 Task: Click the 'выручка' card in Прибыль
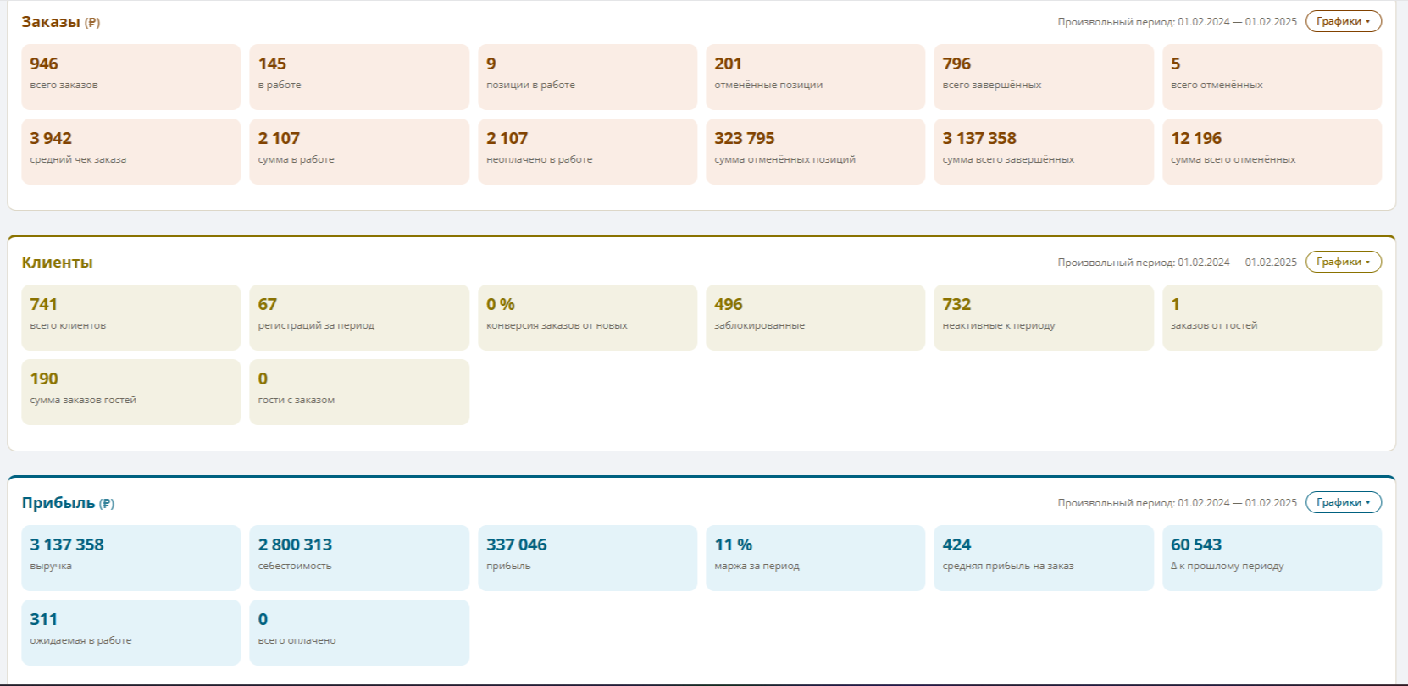(131, 558)
